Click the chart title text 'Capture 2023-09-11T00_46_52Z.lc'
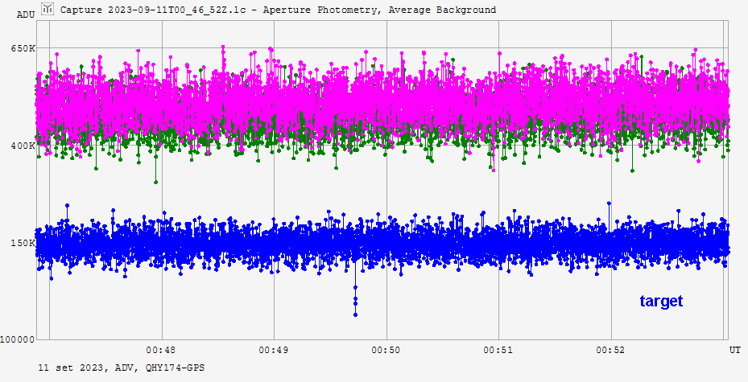 (153, 10)
